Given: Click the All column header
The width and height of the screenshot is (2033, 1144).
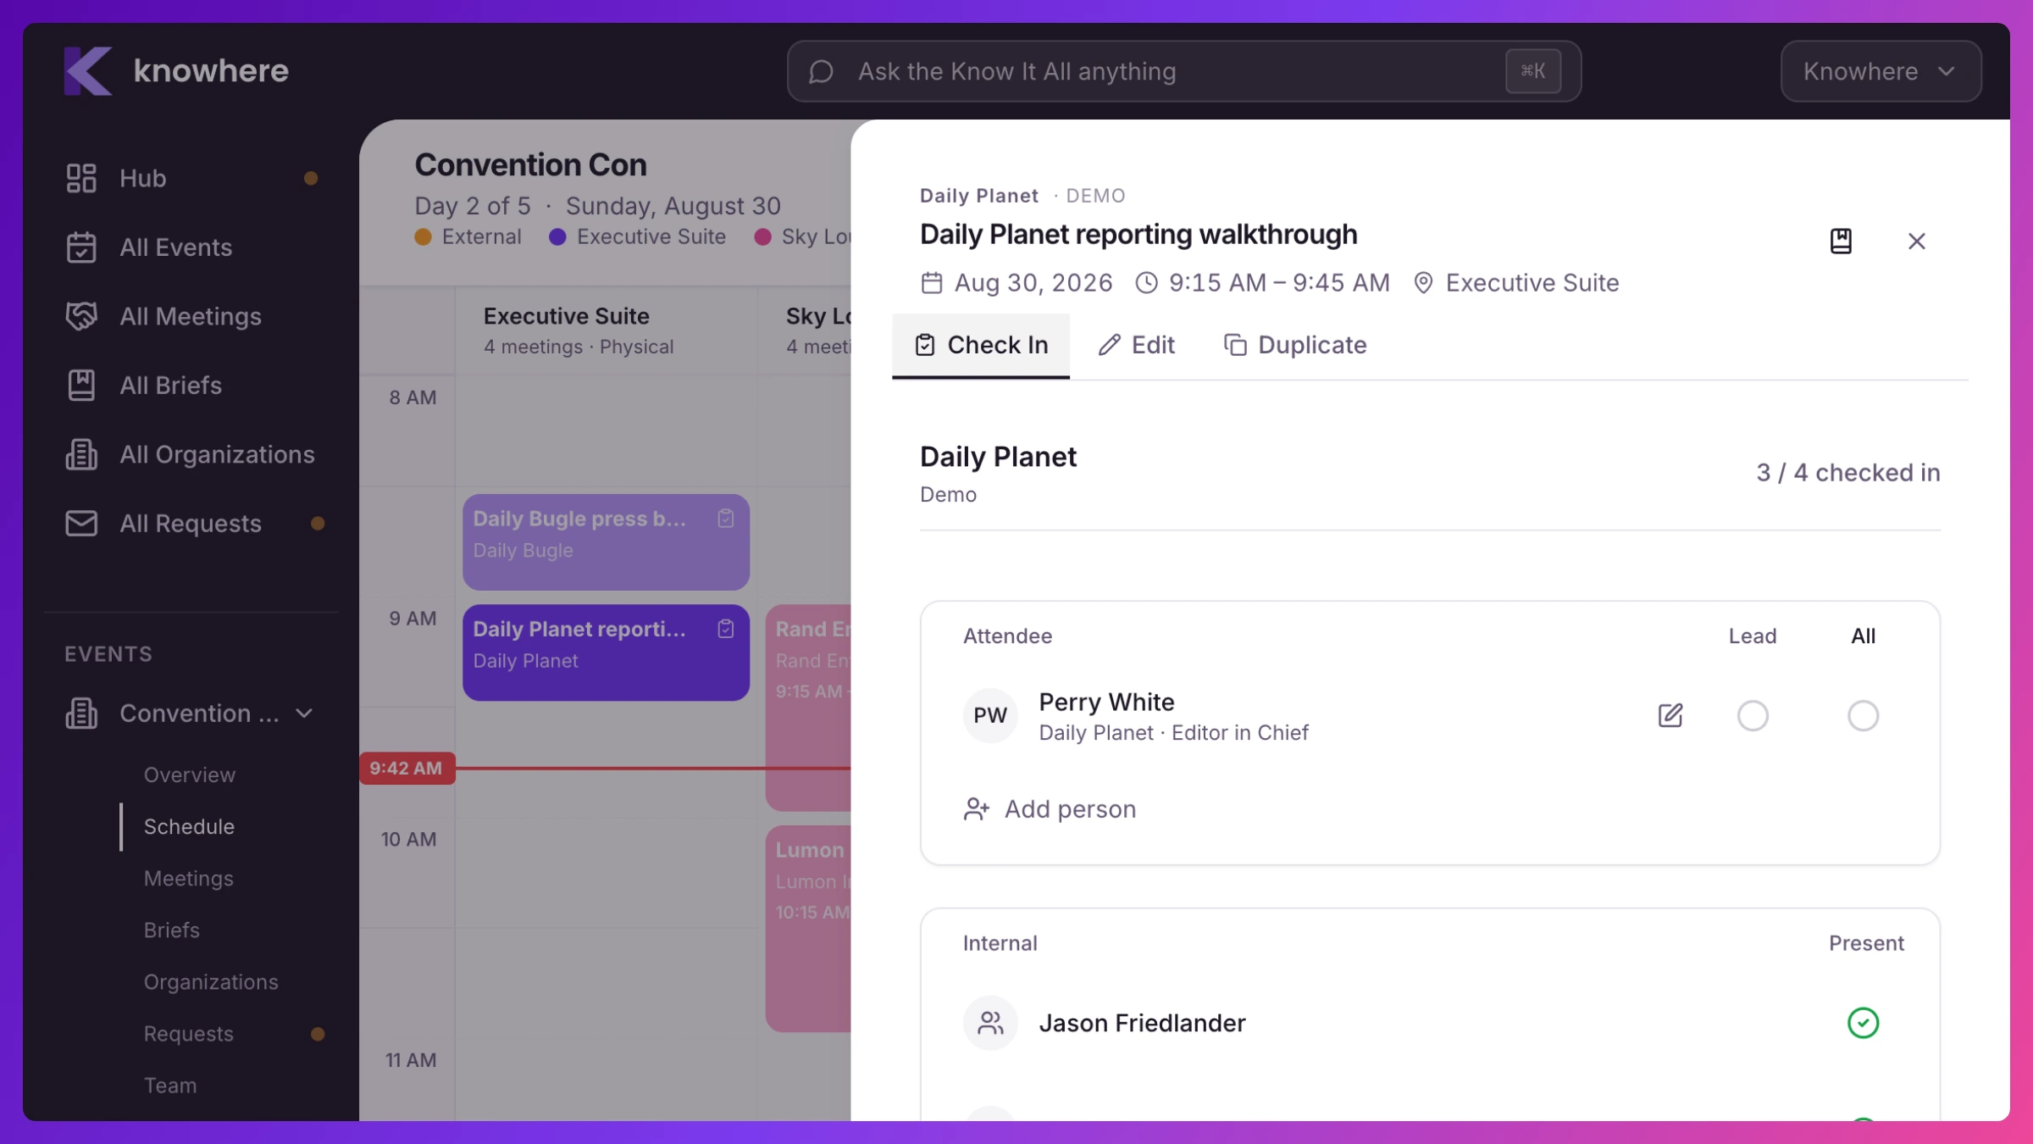Looking at the screenshot, I should 1863,636.
